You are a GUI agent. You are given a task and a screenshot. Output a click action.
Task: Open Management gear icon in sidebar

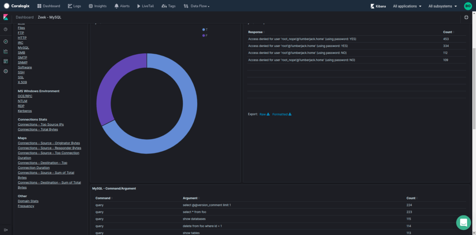6,71
